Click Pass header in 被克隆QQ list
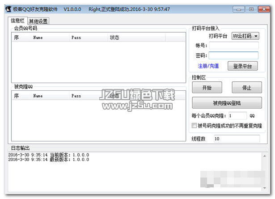275x199 pixels. point(88,96)
